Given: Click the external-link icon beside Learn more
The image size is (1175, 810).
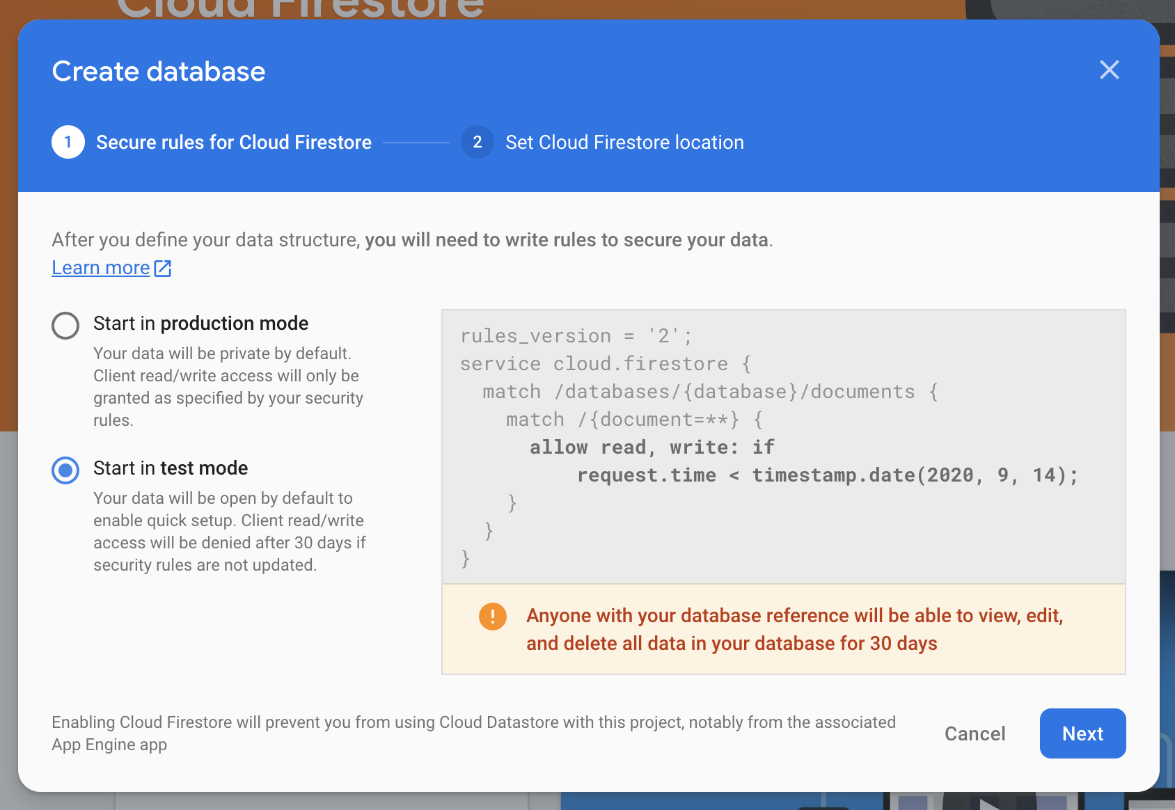Looking at the screenshot, I should point(163,268).
